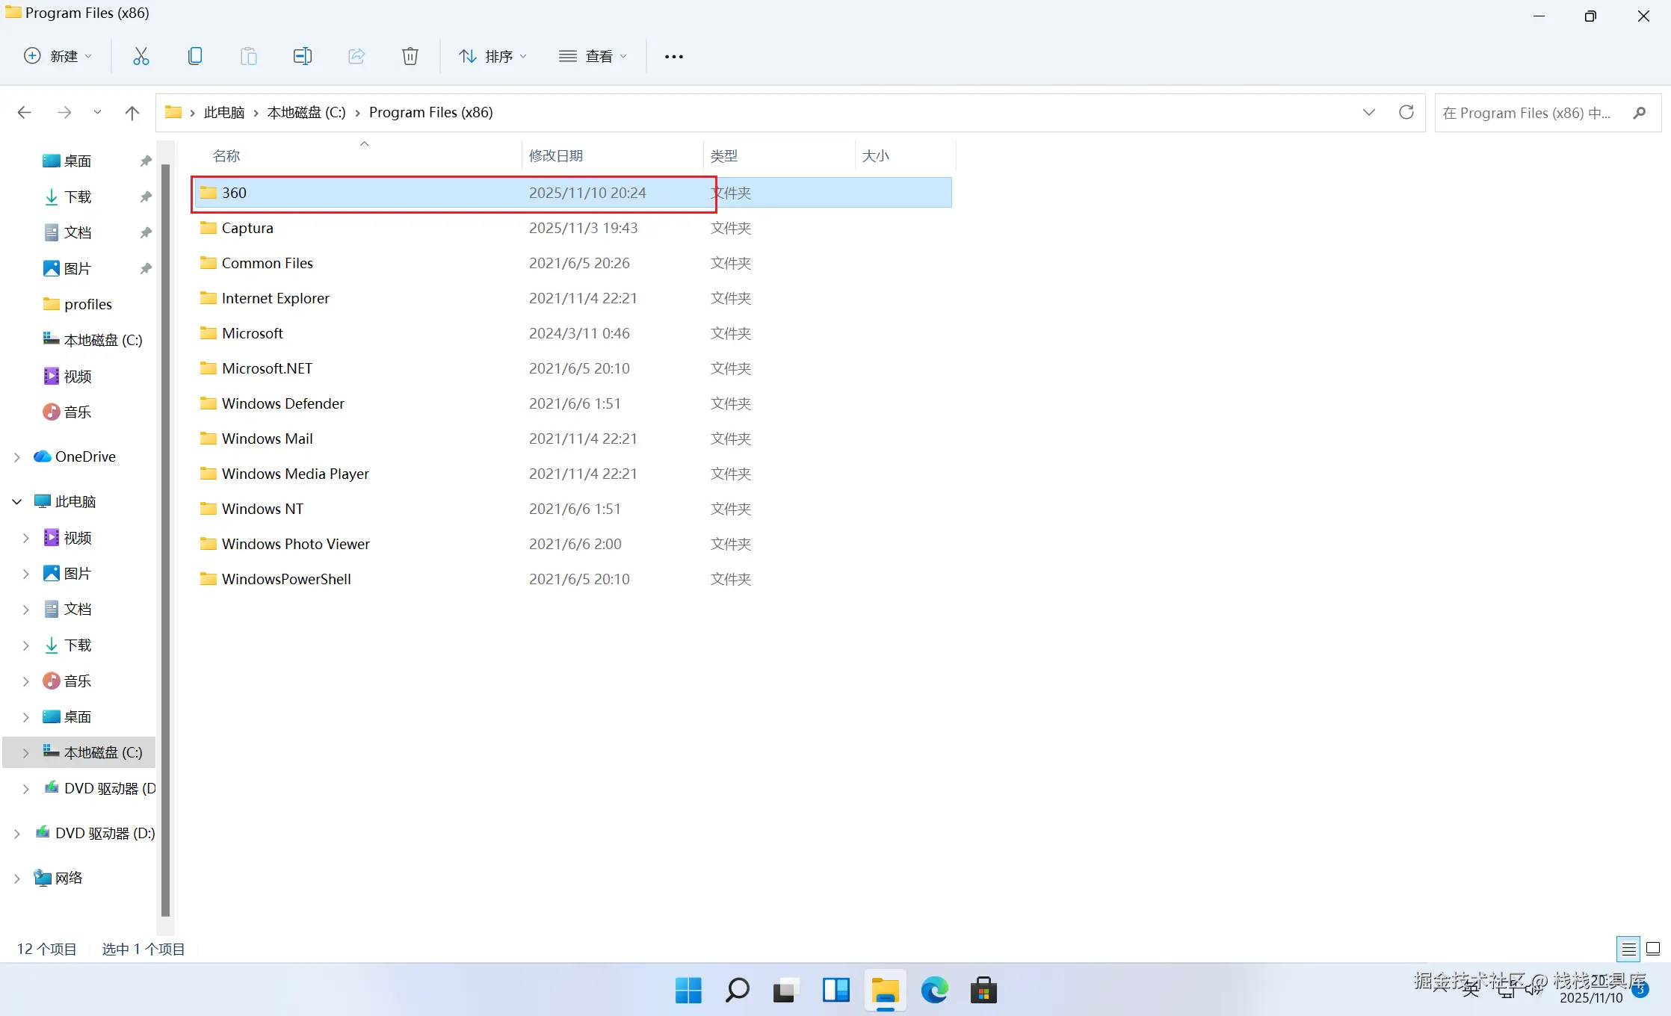Click the Rename icon in toolbar
Viewport: 1671px width, 1016px height.
[x=302, y=56]
